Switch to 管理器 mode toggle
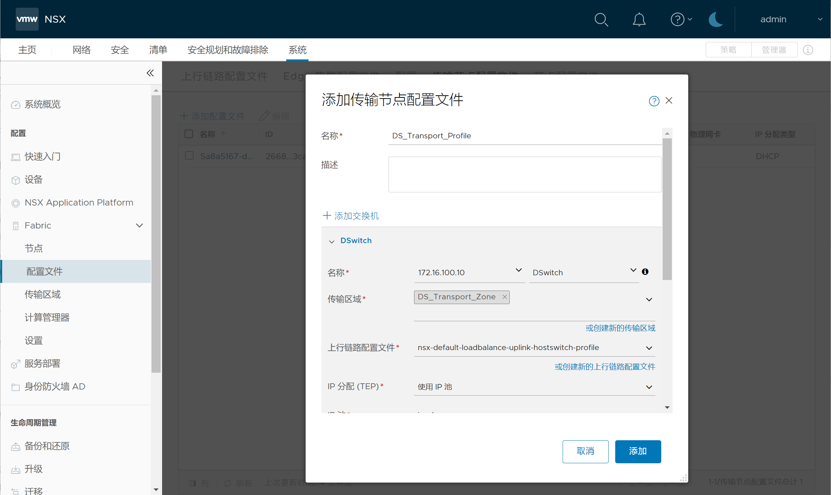The image size is (831, 495). coord(774,50)
